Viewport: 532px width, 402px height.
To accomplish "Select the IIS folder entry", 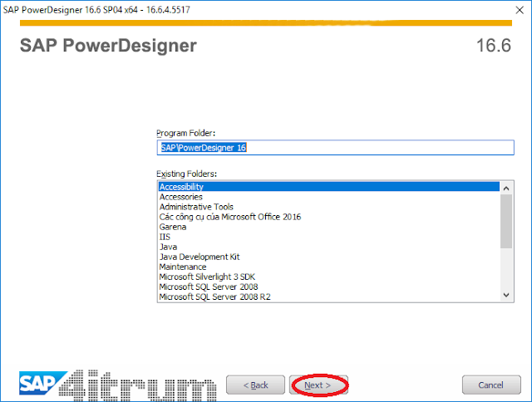I will (329, 237).
